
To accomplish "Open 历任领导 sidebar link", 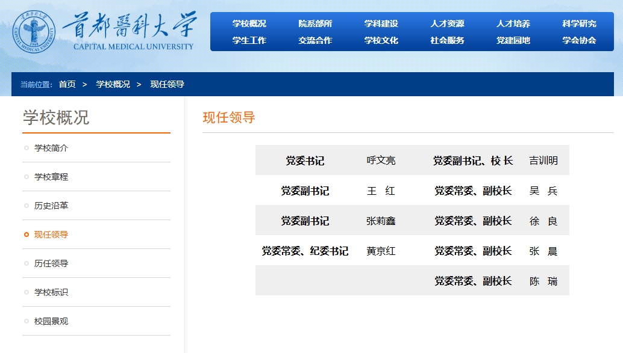I will (51, 263).
